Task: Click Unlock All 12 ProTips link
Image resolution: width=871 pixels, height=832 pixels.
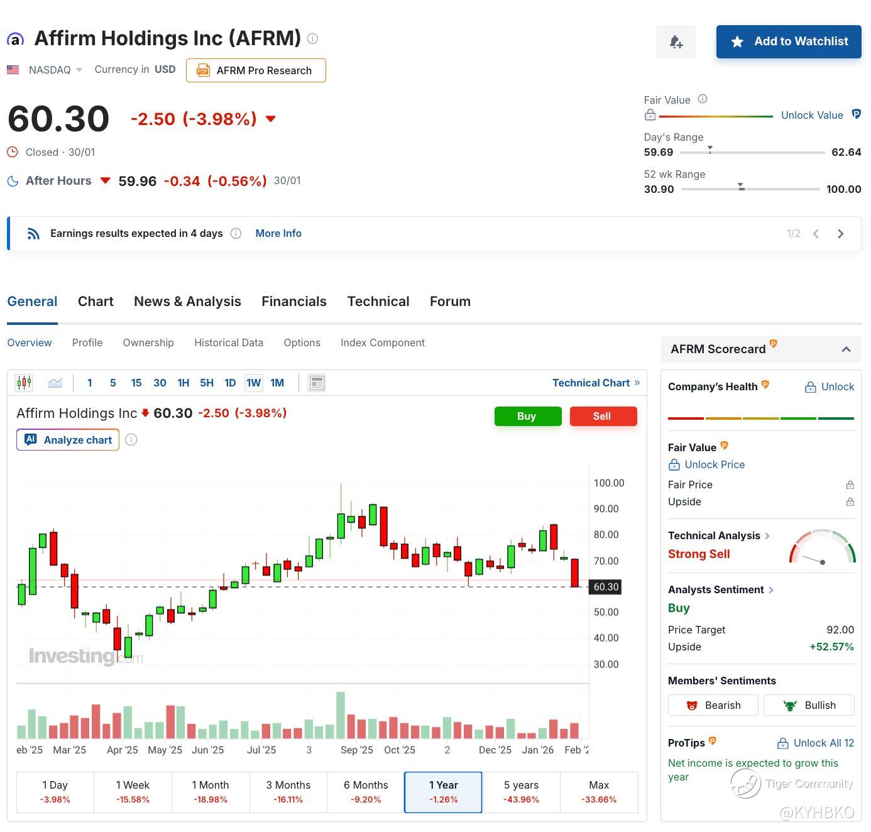Action: tap(816, 743)
